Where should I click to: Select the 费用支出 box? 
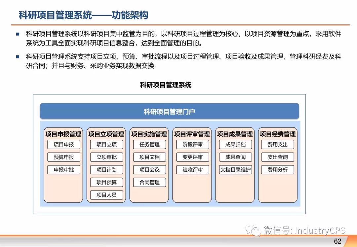(x=278, y=144)
